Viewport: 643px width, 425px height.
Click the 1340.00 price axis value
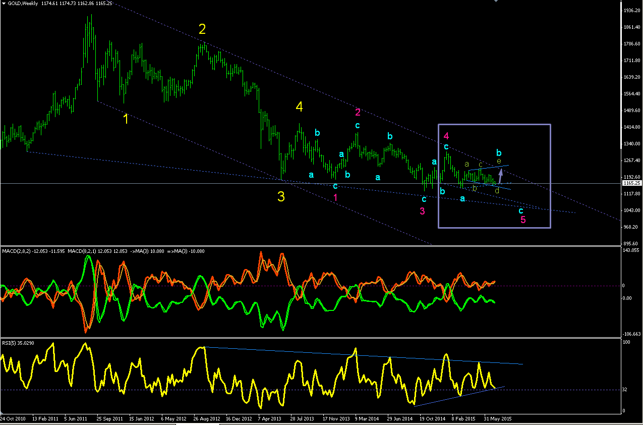coord(631,143)
